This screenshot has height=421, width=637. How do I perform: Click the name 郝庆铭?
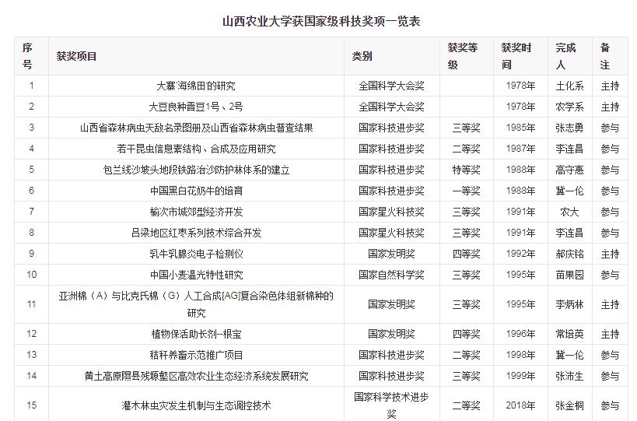coord(569,254)
